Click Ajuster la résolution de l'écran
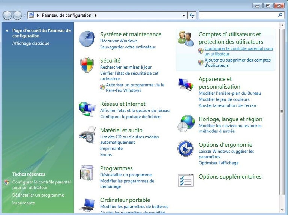The image size is (288, 215). 227,105
